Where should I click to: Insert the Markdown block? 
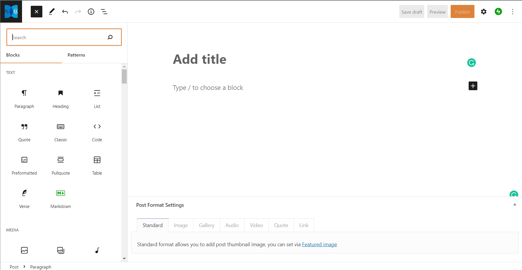coord(61,199)
